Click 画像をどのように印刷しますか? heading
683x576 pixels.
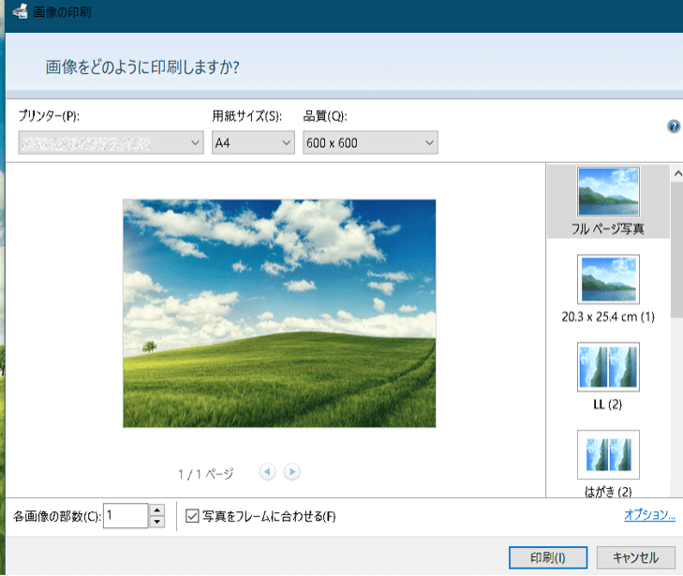142,67
